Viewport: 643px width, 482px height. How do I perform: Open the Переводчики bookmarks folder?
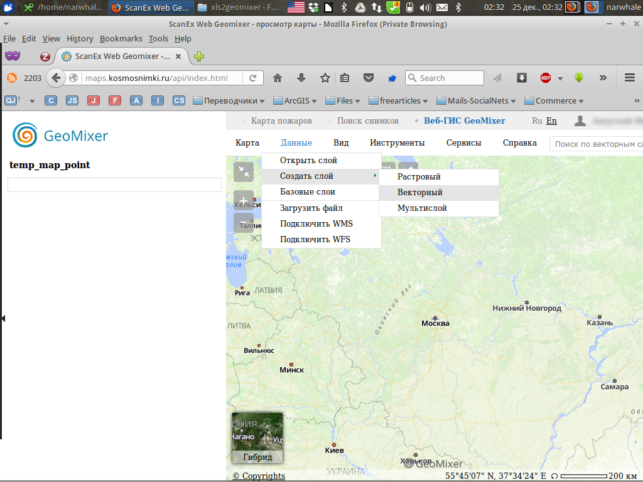[229, 101]
